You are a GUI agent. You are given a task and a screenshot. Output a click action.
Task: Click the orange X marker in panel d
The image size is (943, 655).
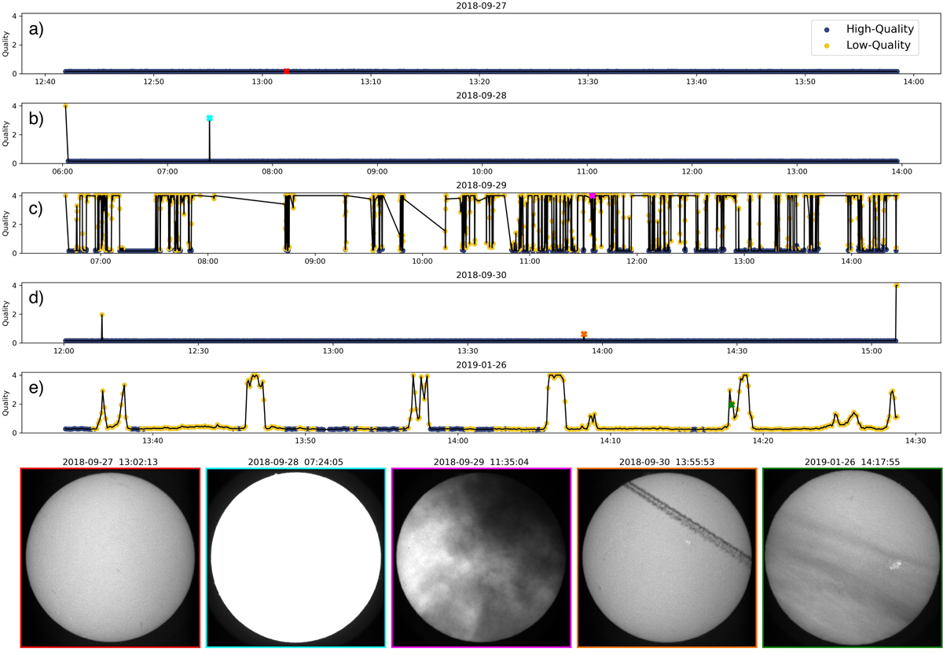[x=584, y=335]
